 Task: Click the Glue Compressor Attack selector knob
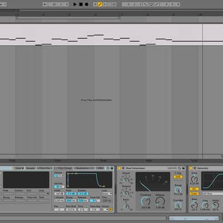pyautogui.click(x=126, y=180)
